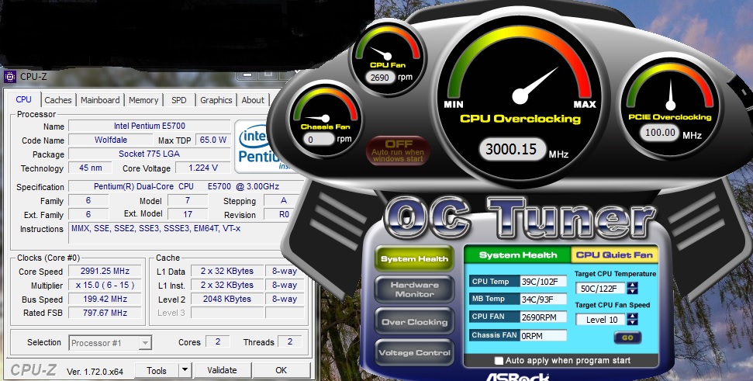This screenshot has width=753, height=381.
Task: Click the Level 2 cache value 2048 KBytes
Action: [226, 299]
